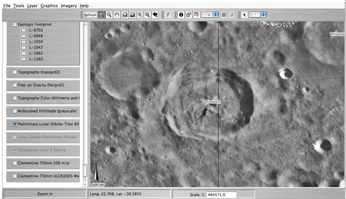Open the map help question icon
Screen dimensions: 346x199
[196, 15]
